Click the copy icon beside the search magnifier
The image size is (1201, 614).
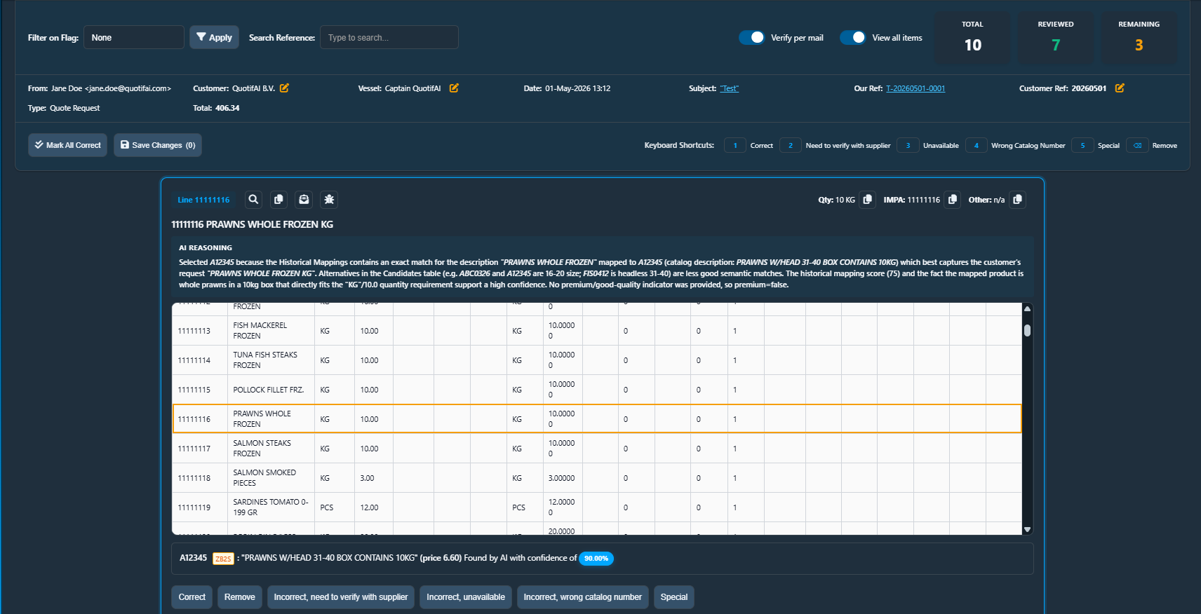tap(279, 200)
